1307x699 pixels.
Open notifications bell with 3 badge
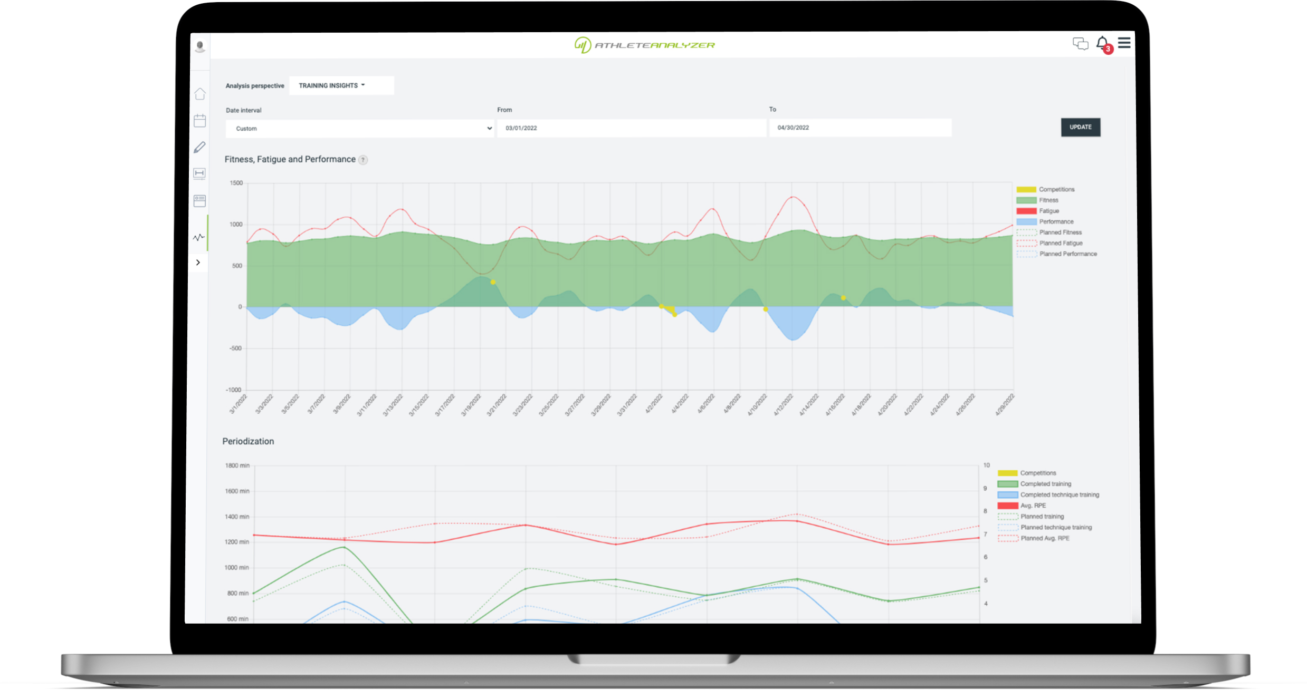[1102, 44]
